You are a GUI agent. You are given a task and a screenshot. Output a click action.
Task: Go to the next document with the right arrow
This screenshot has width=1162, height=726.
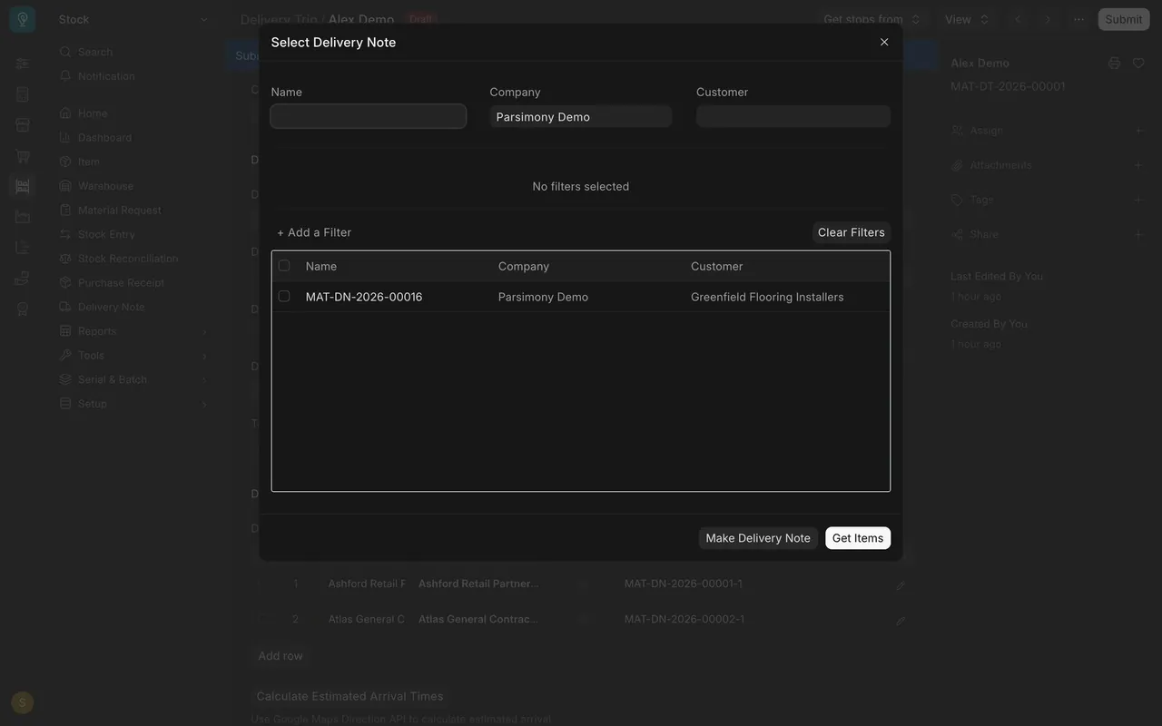pos(1048,19)
